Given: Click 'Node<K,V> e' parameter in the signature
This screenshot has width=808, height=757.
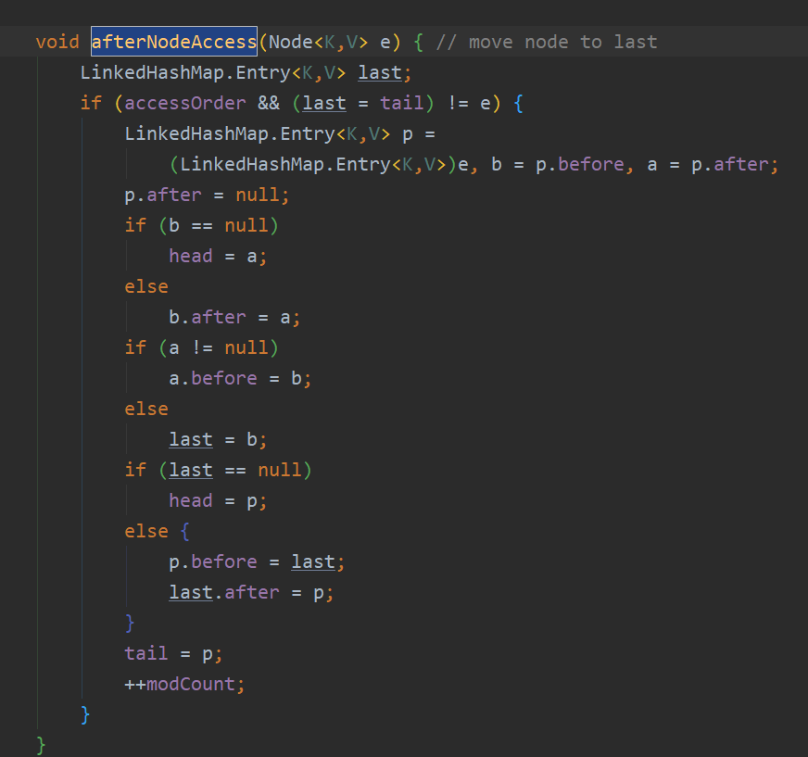Looking at the screenshot, I should [x=330, y=42].
